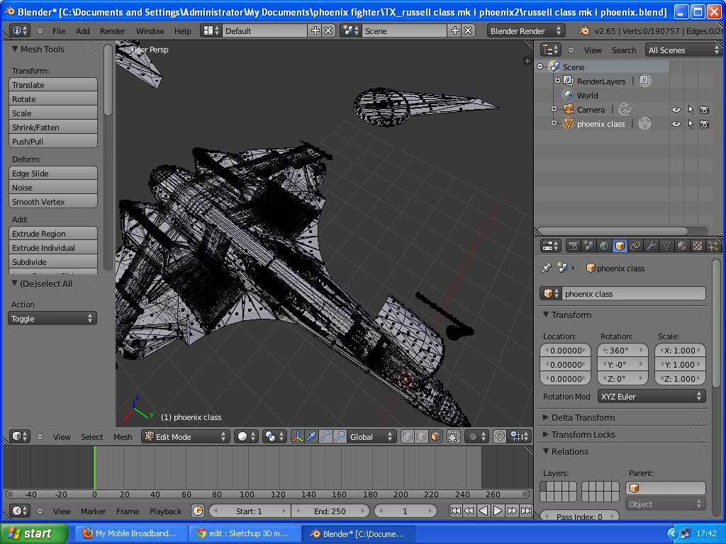The image size is (726, 544).
Task: Toggle render visibility of the Camera
Action: [x=704, y=110]
